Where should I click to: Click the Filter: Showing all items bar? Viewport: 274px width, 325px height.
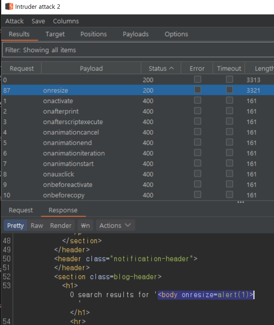(137, 50)
